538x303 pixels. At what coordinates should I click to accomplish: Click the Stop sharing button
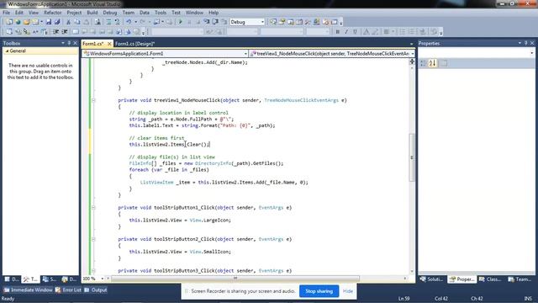coord(319,291)
